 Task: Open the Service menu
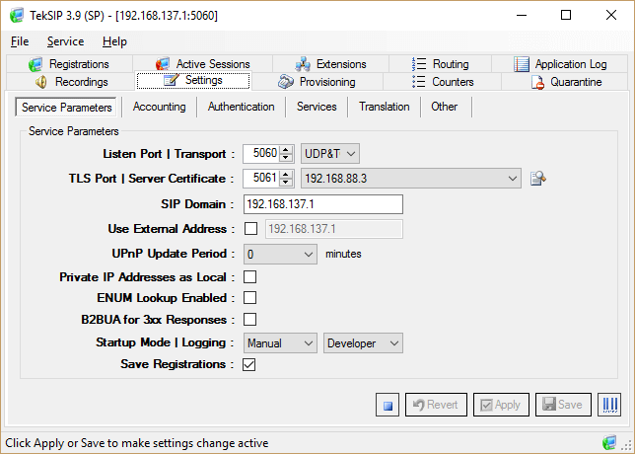point(66,41)
